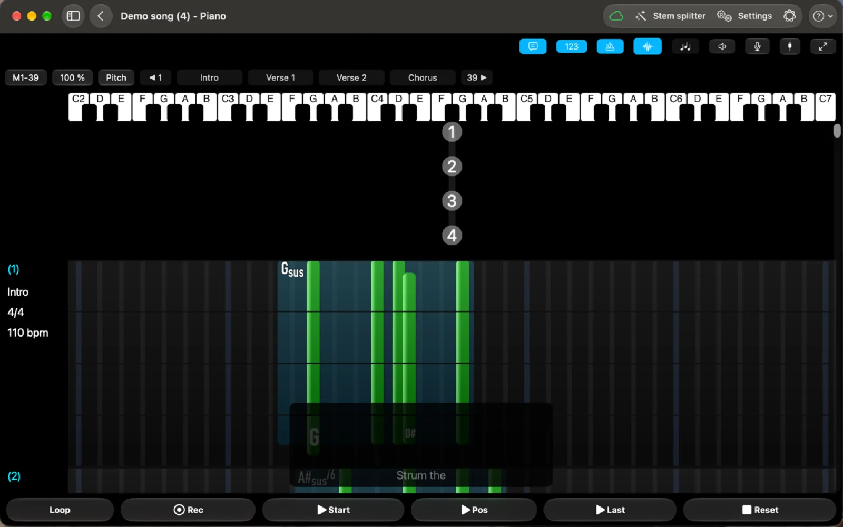This screenshot has width=843, height=527.
Task: Toggle the audio waveform button
Action: point(648,46)
